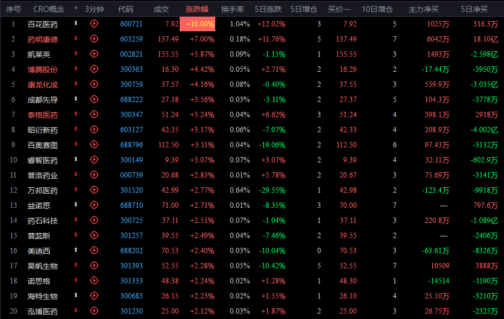Sort by 5日净买 column header
Image resolution: width=504 pixels, height=319 pixels.
pyautogui.click(x=474, y=9)
